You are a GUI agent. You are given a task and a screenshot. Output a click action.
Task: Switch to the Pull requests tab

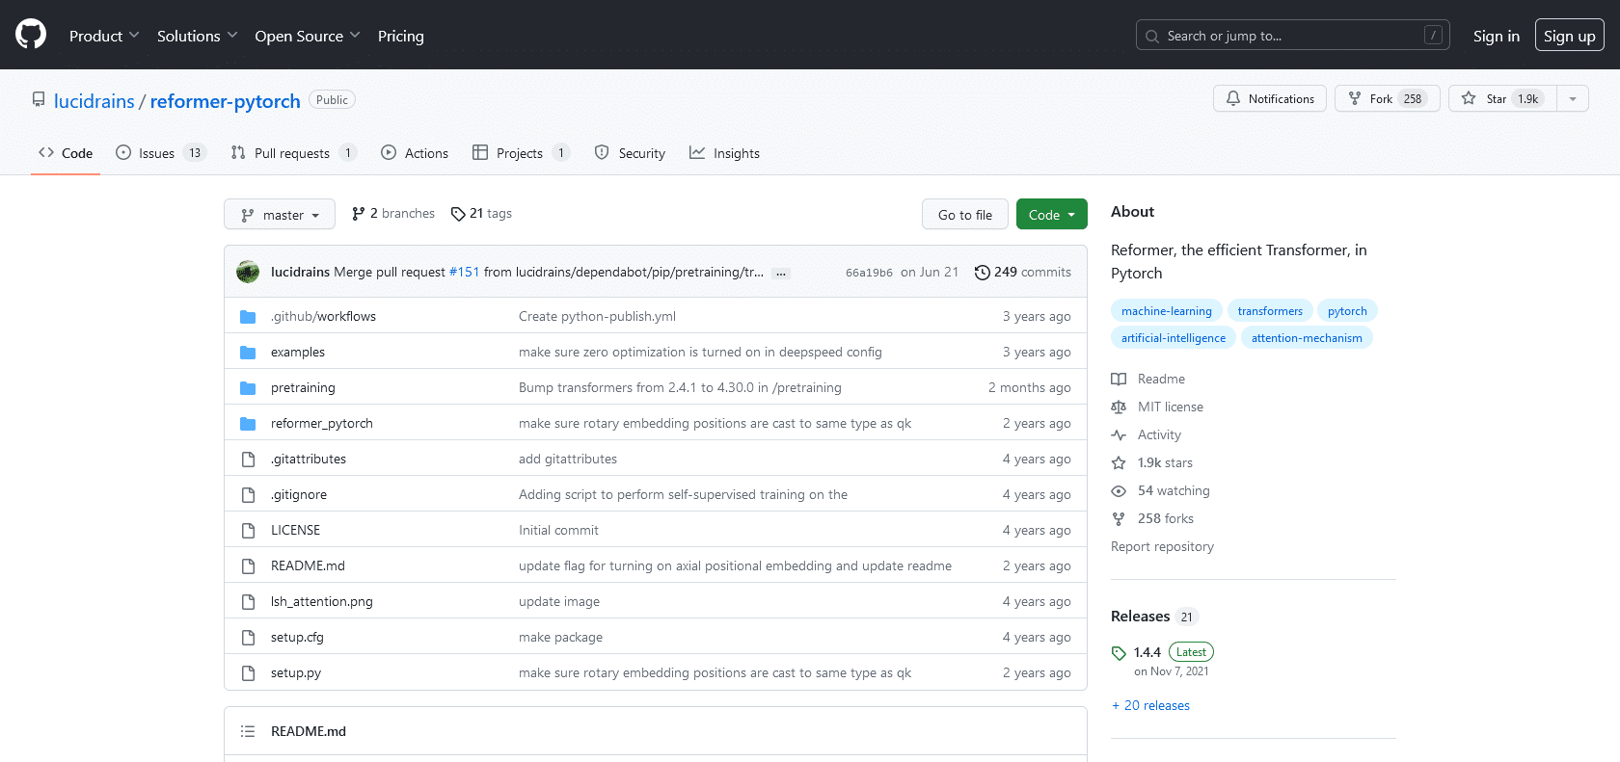pyautogui.click(x=293, y=153)
